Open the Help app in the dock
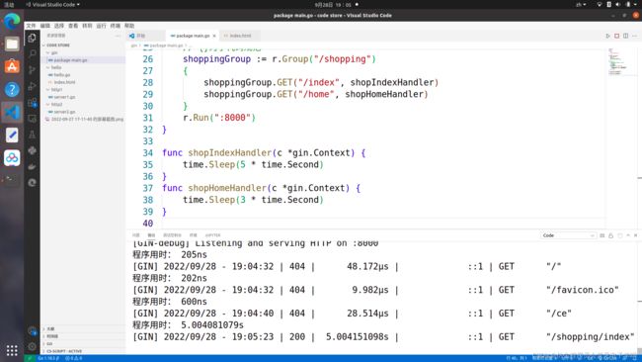642x362 pixels. point(12,89)
